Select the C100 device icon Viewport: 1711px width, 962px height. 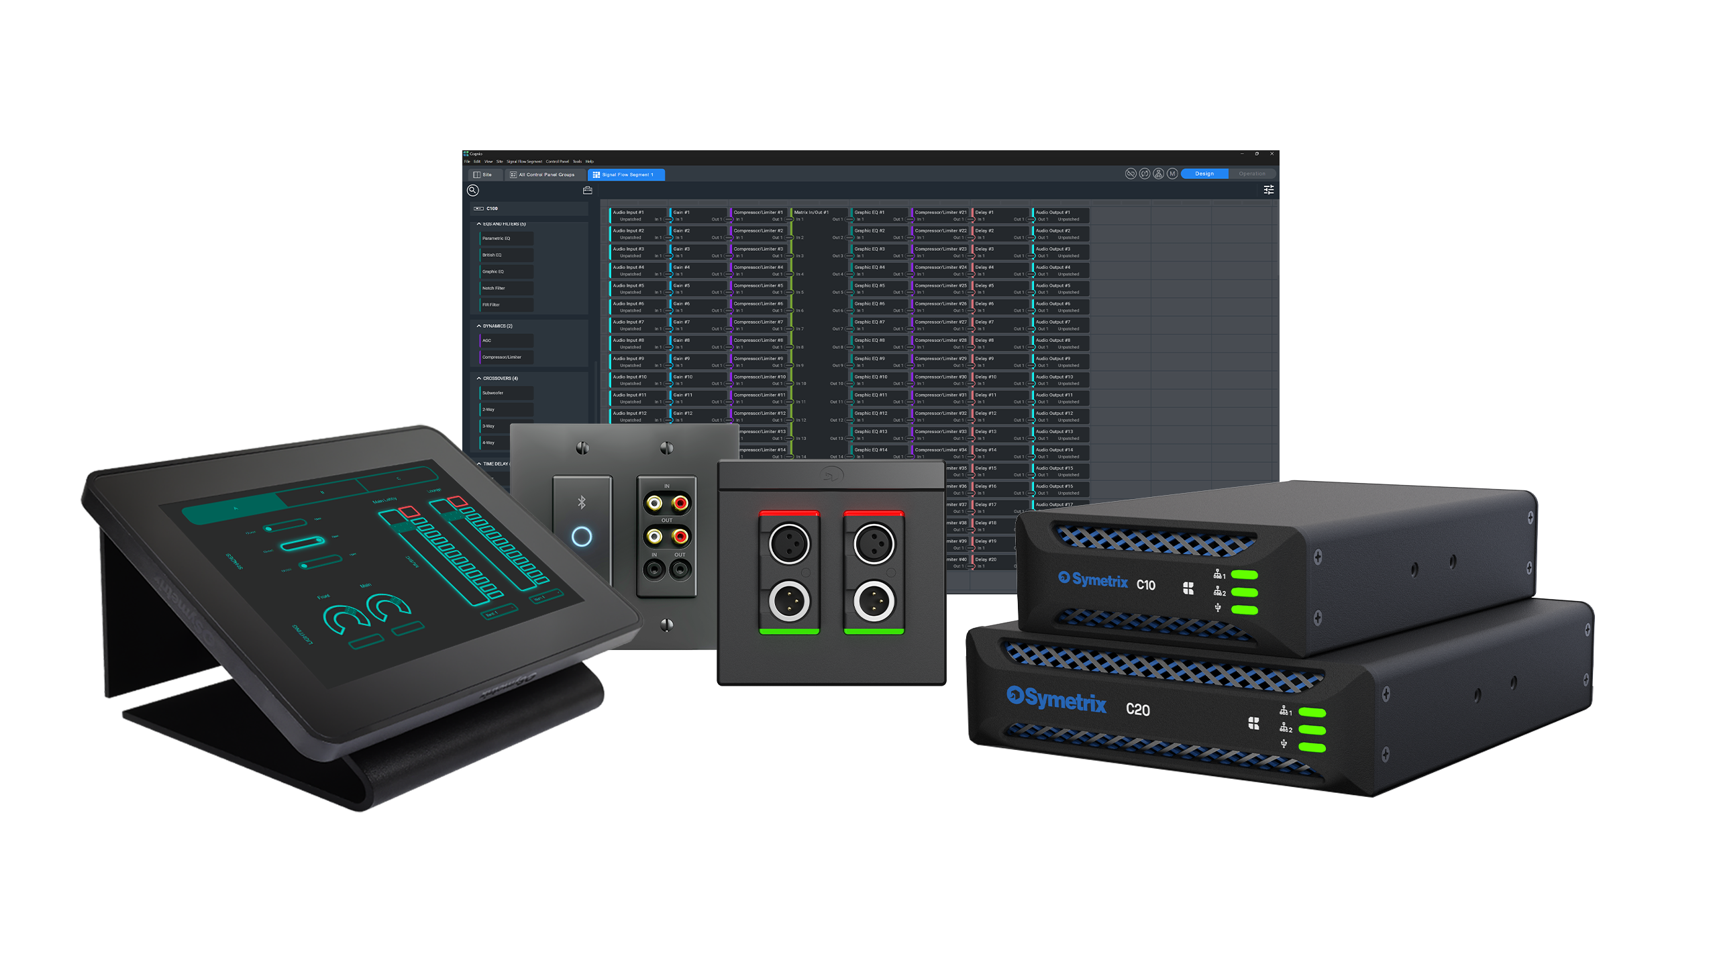pos(479,209)
